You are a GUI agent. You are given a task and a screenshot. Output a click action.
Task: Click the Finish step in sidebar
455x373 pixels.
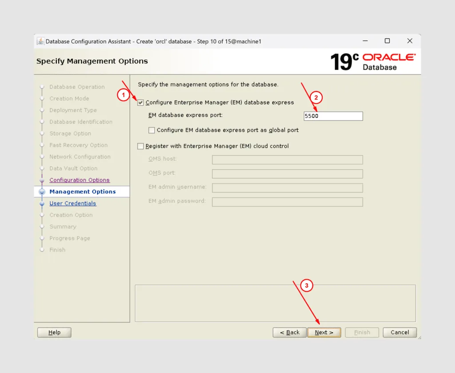coord(57,250)
